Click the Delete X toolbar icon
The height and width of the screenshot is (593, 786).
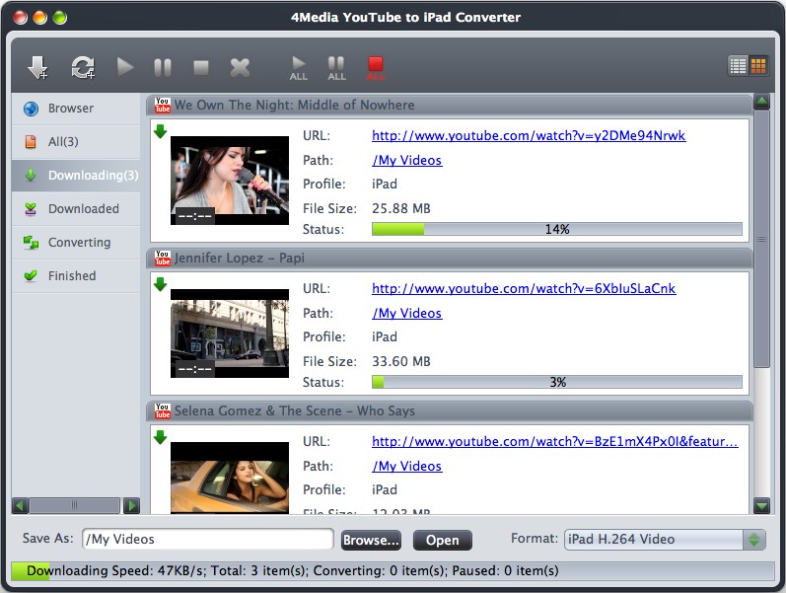(240, 67)
